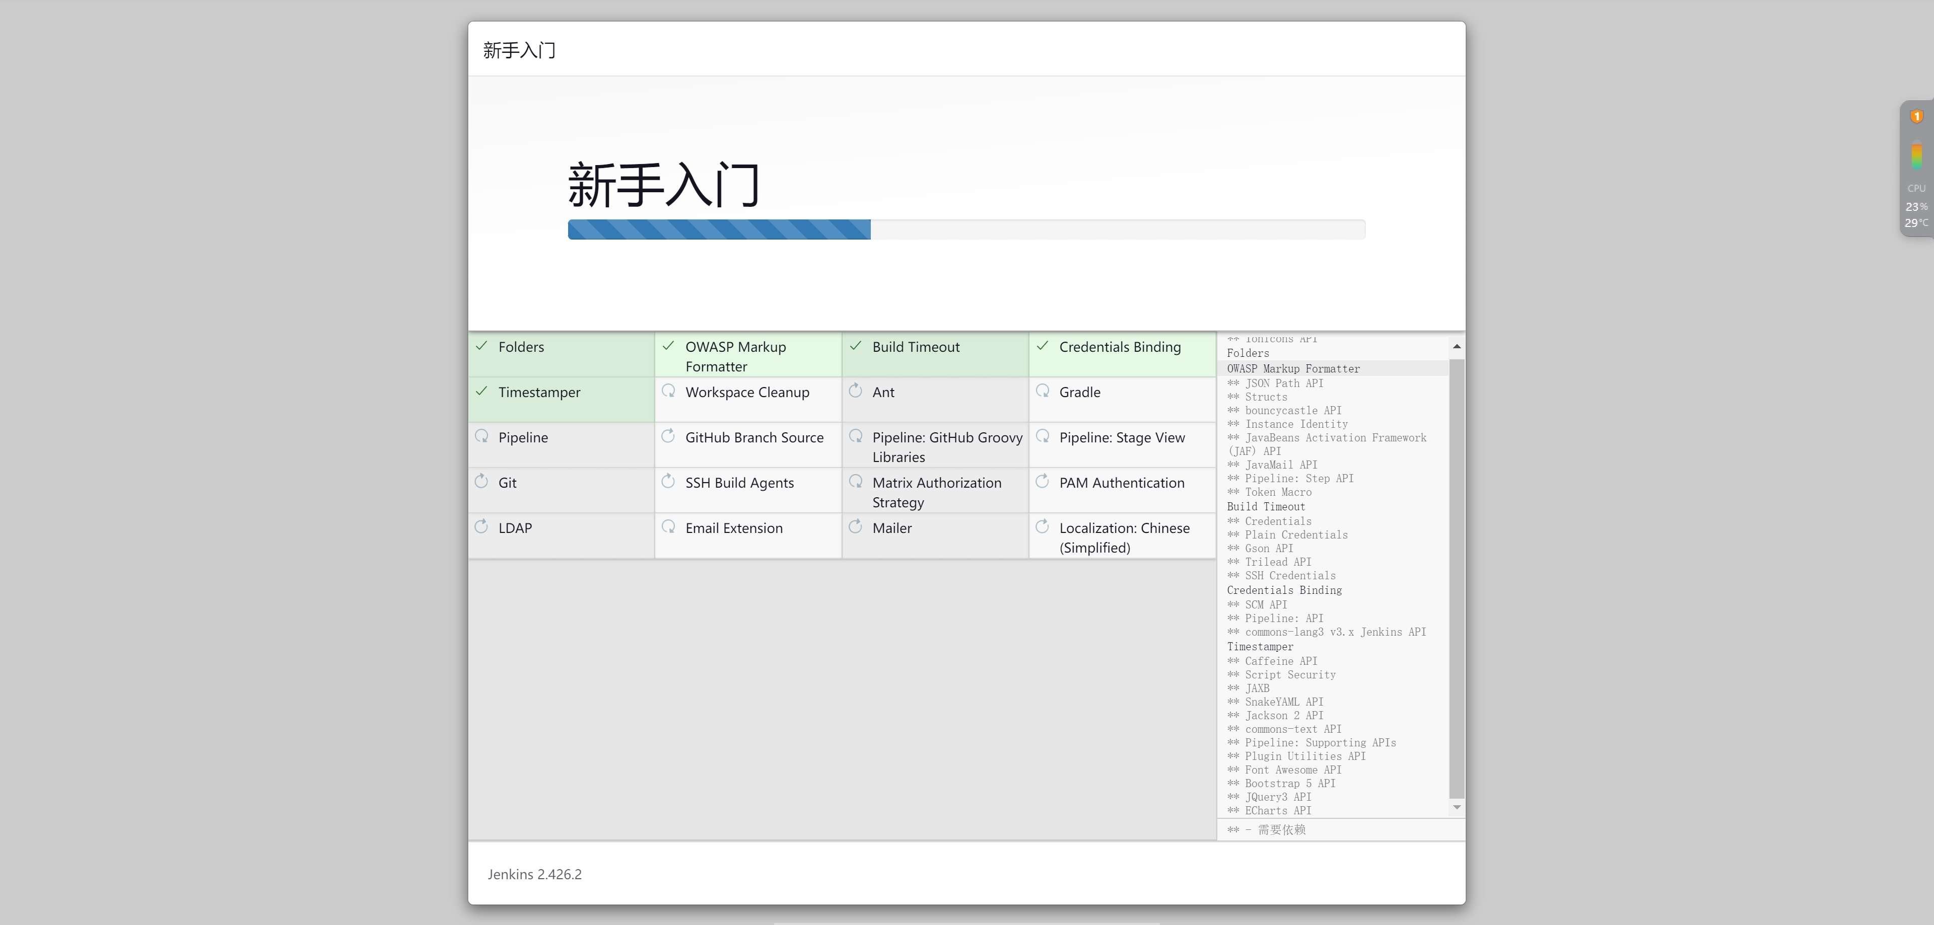The height and width of the screenshot is (925, 1934).
Task: Click the checkmark icon beside Folders
Action: click(x=481, y=346)
